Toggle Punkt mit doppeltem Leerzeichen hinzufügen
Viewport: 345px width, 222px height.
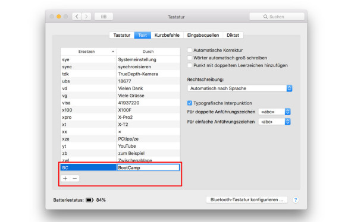coord(189,65)
